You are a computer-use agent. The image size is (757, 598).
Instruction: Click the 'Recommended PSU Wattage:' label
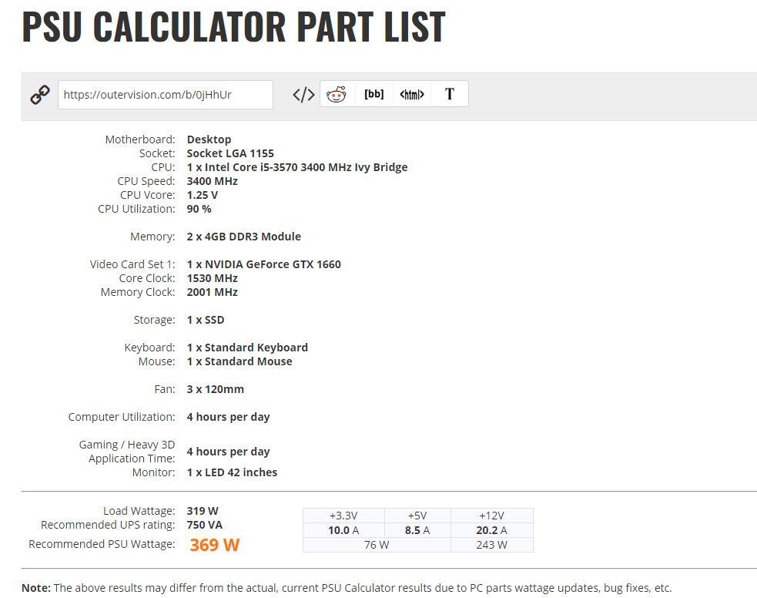102,544
